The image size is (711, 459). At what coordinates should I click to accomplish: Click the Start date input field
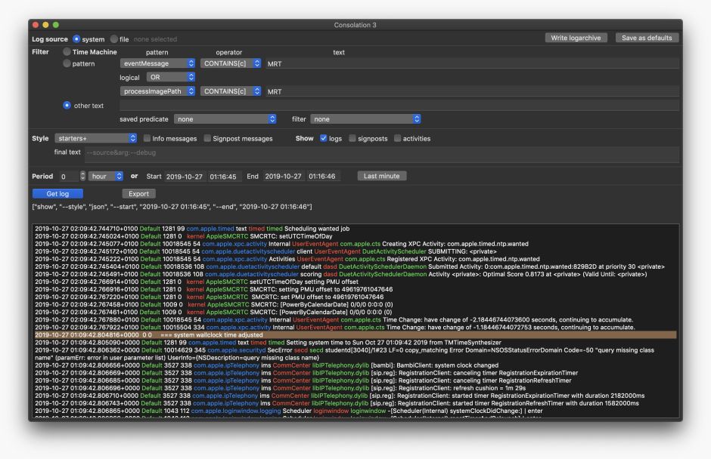click(185, 176)
